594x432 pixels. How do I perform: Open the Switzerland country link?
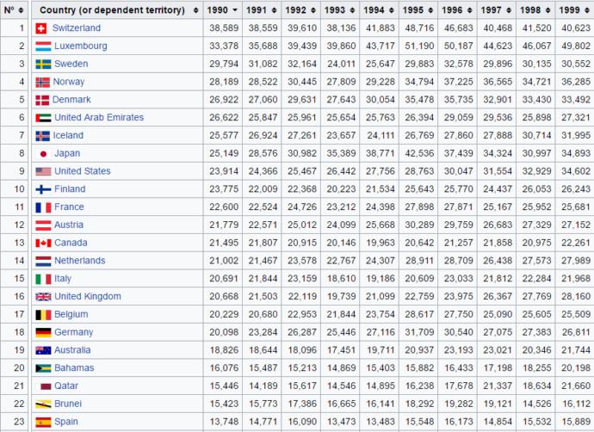[77, 28]
